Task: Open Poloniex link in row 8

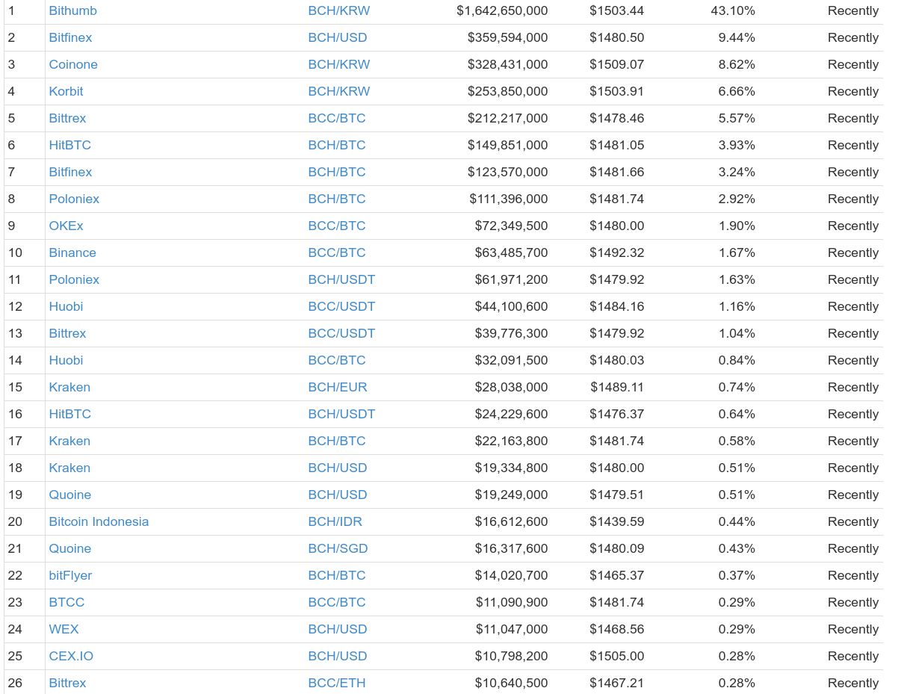Action: 74,199
